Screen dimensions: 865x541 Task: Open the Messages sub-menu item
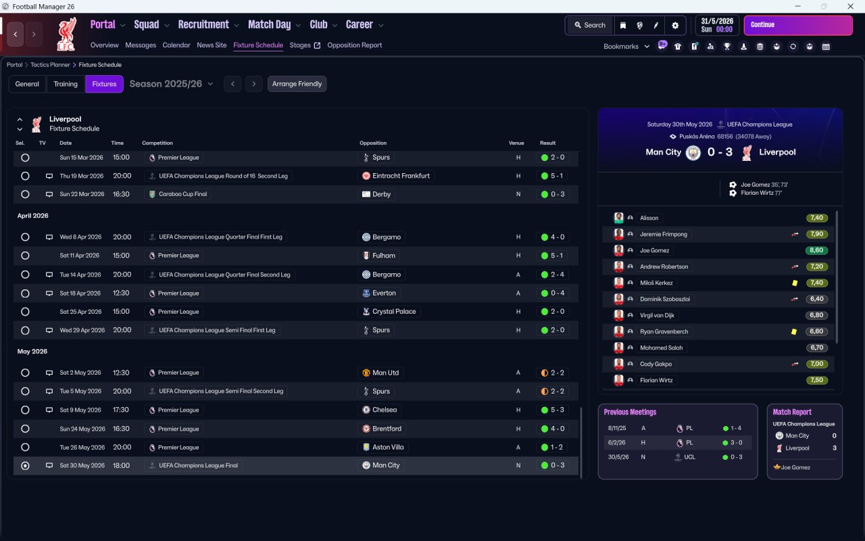[x=141, y=45]
